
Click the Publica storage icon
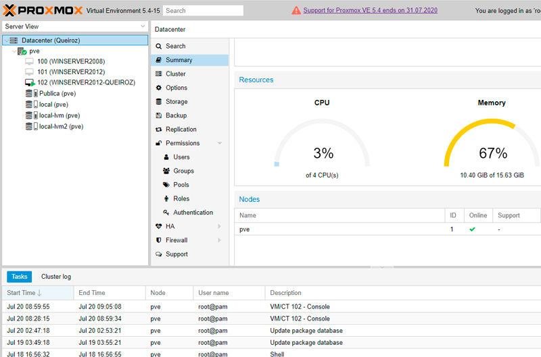[31, 93]
